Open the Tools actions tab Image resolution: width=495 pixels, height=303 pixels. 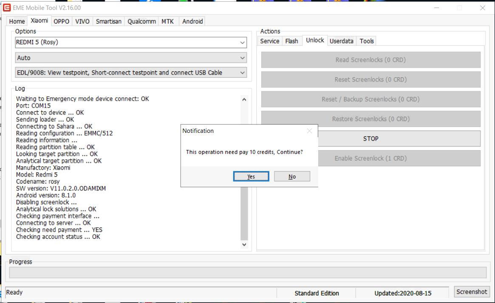[x=367, y=41]
